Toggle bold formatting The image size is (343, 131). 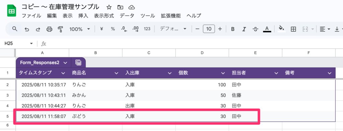(233, 29)
